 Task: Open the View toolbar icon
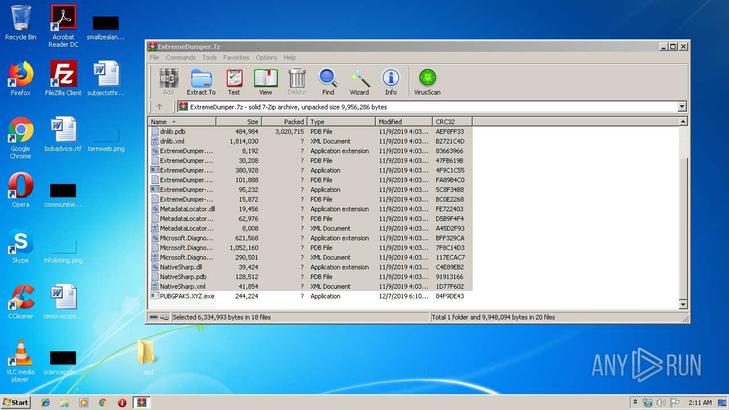click(x=265, y=82)
